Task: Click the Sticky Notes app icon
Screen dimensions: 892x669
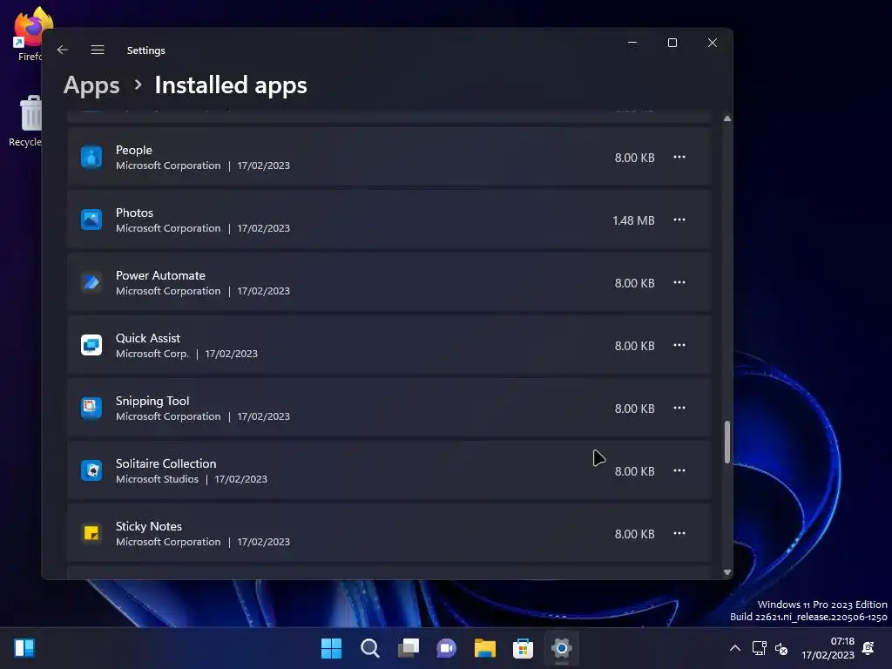Action: point(91,533)
